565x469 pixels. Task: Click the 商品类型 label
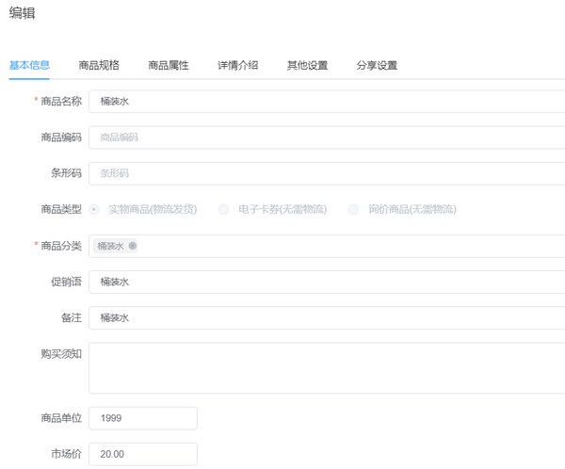click(x=61, y=209)
